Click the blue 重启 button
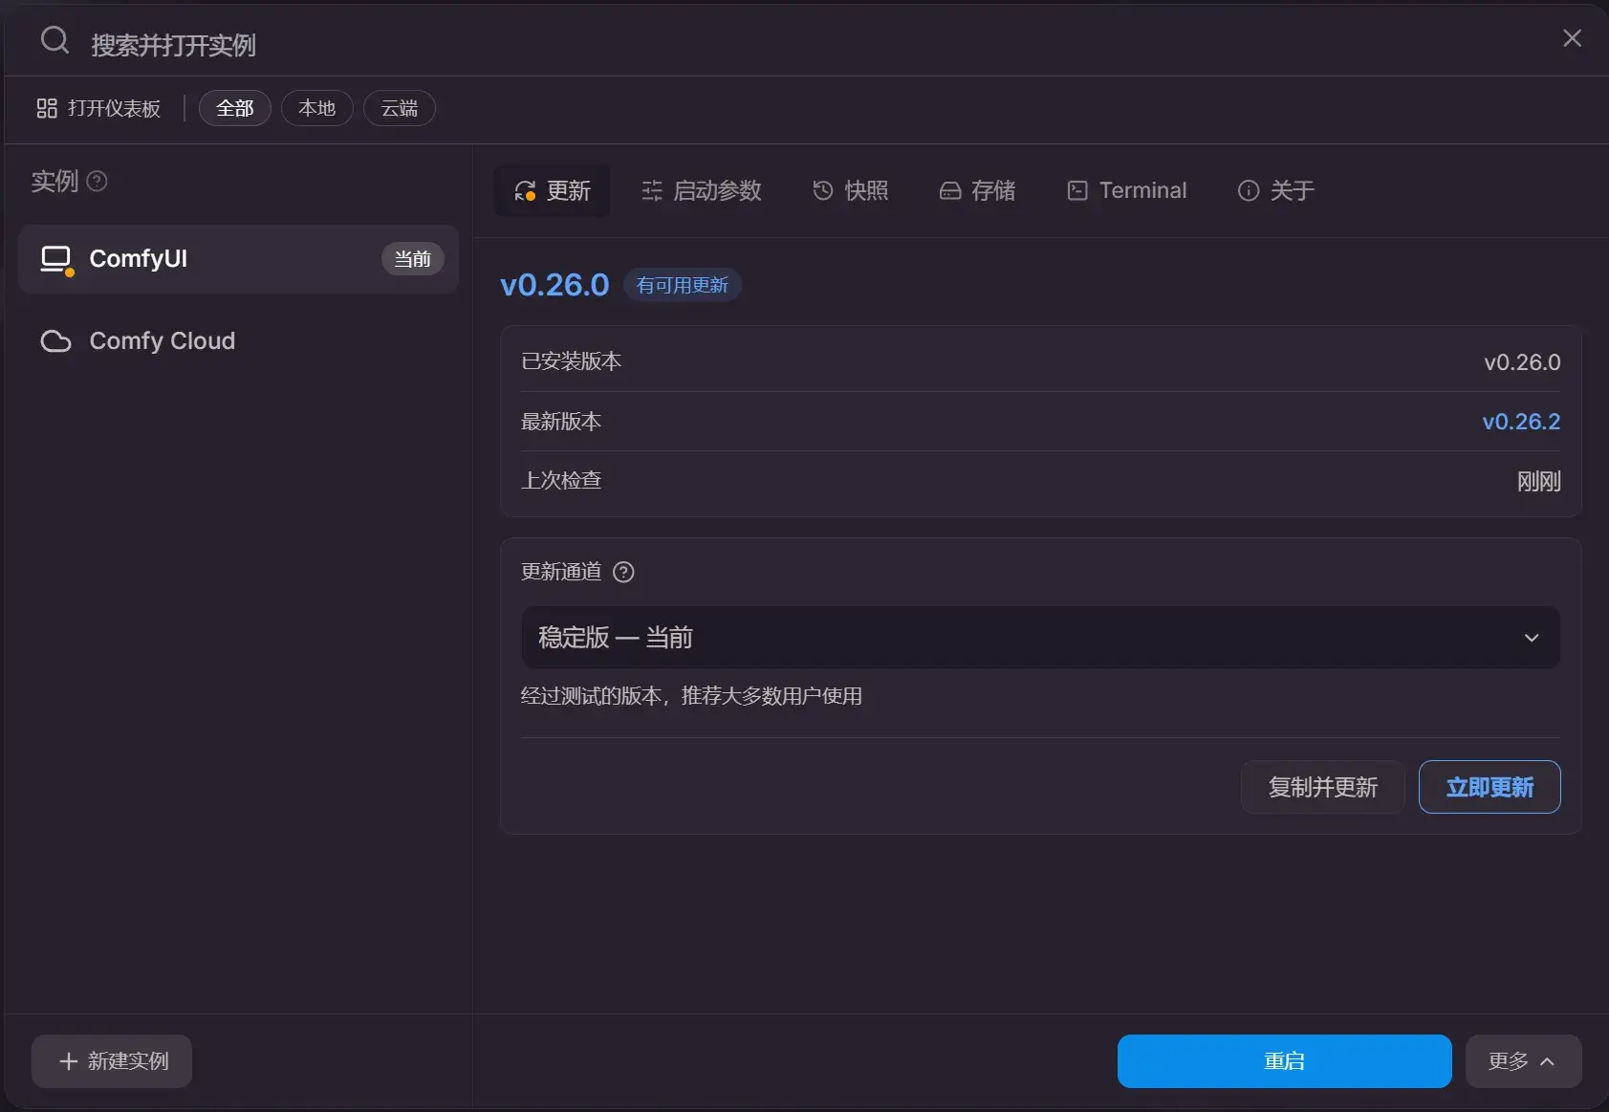This screenshot has height=1112, width=1609. [x=1284, y=1061]
